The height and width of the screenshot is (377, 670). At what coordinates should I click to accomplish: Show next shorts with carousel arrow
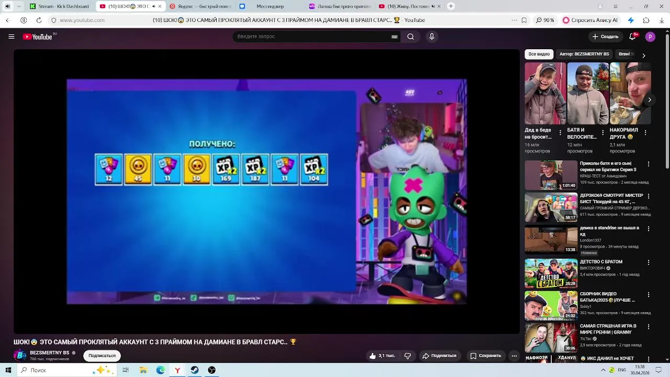click(650, 99)
